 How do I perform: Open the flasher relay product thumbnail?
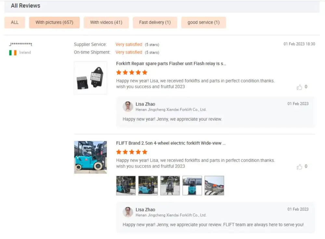[x=91, y=78]
